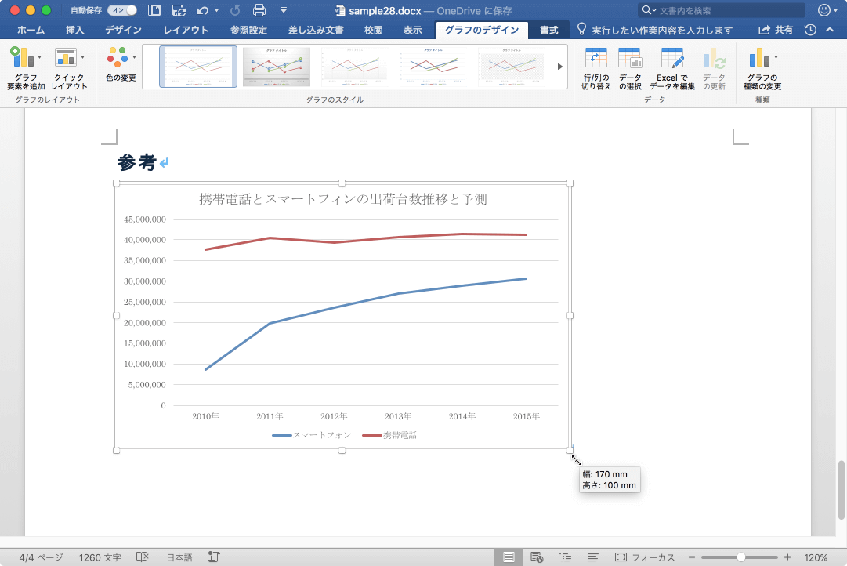
Task: Save document via save icon
Action: [x=179, y=10]
